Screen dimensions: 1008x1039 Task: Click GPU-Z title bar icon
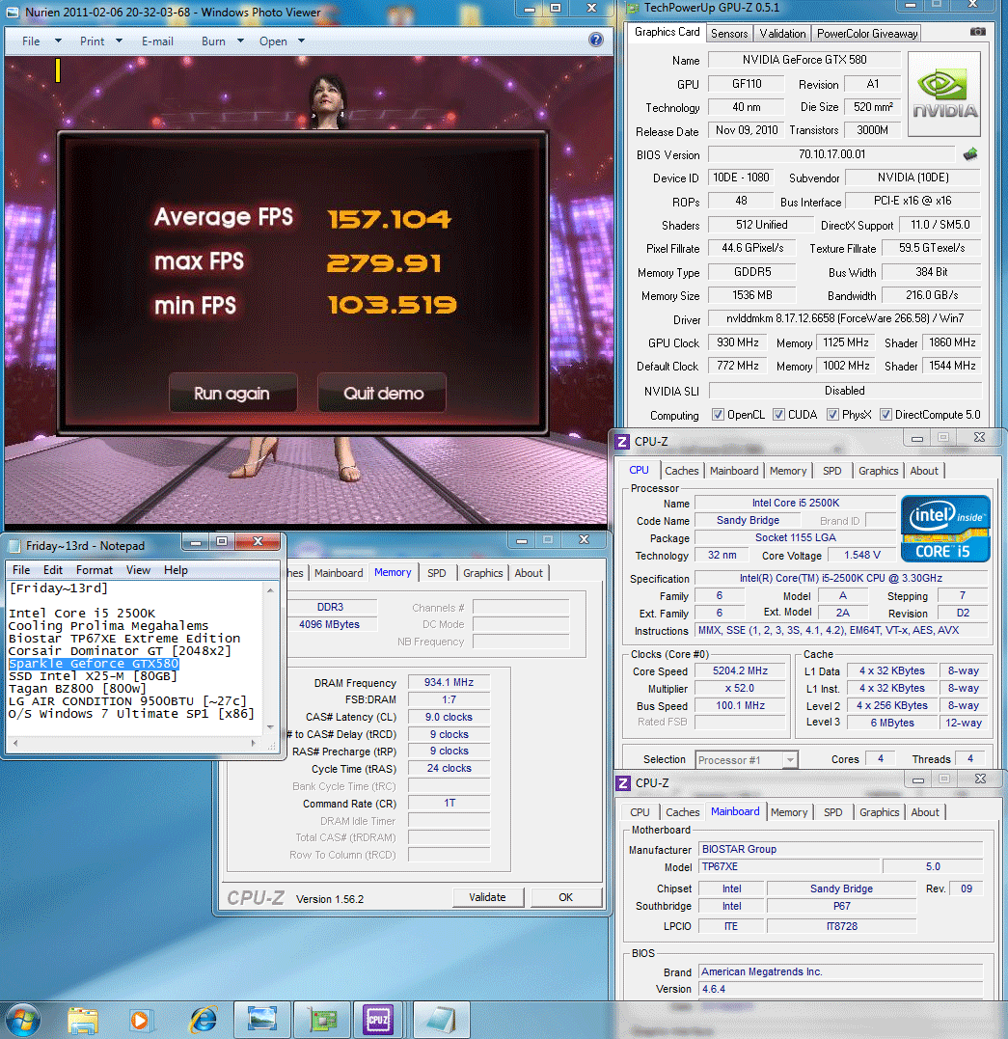(633, 8)
